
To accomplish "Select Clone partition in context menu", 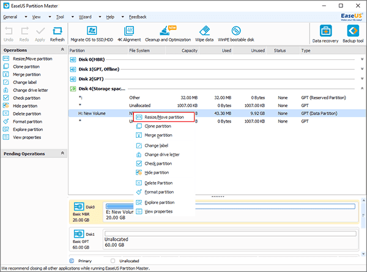I will [x=165, y=126].
